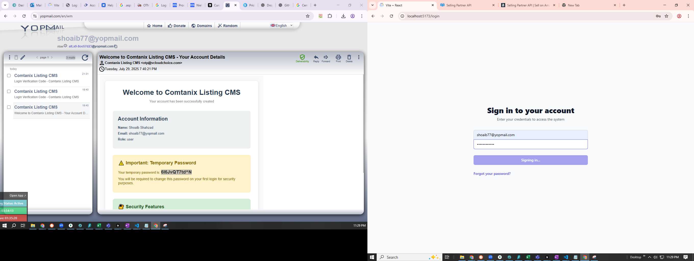Tick the checkbox for the Welcome to Comtanix mail
This screenshot has width=694, height=261.
coord(9,107)
